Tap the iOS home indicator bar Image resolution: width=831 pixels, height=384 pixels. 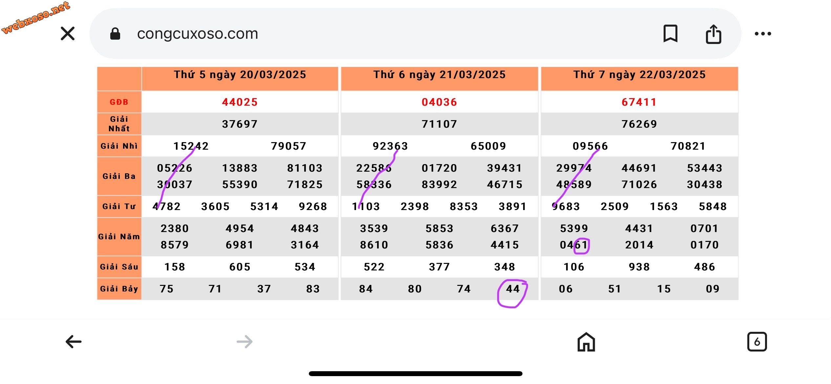415,373
